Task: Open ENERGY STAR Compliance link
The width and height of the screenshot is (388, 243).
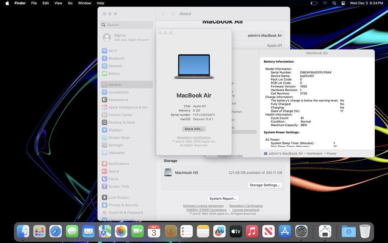Action: pos(206,210)
